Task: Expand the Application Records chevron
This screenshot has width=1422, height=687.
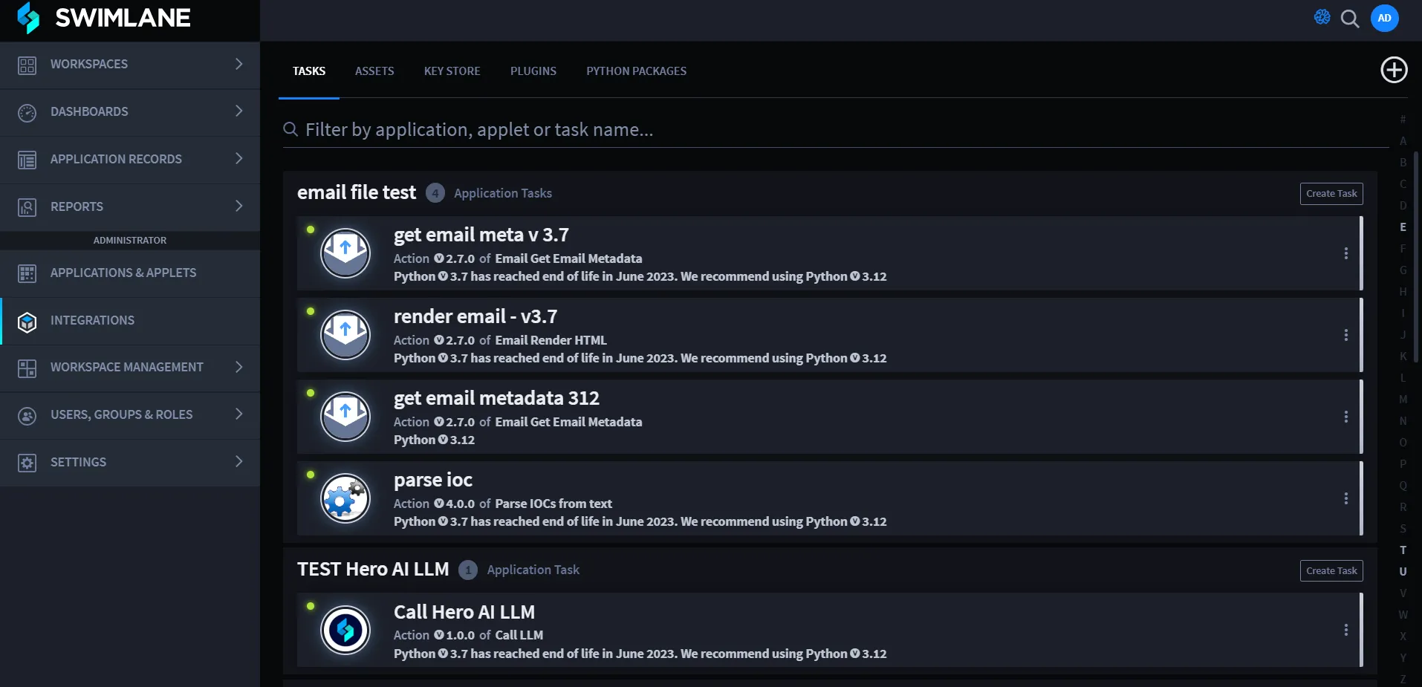Action: [238, 158]
